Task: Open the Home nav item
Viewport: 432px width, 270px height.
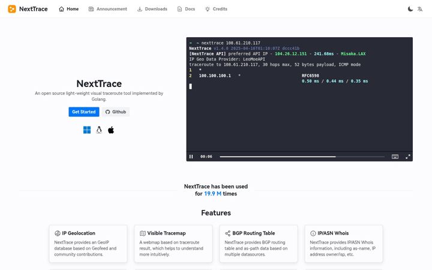Action: click(69, 9)
